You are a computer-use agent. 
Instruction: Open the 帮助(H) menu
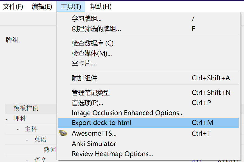tap(101, 6)
